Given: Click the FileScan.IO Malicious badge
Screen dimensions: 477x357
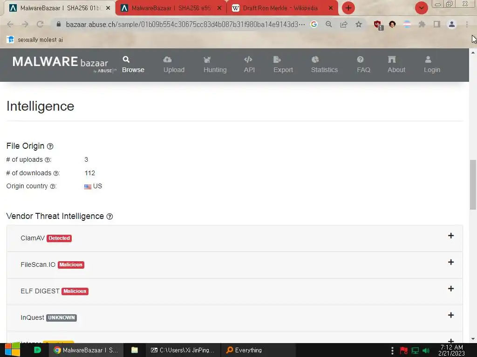Looking at the screenshot, I should (71, 264).
